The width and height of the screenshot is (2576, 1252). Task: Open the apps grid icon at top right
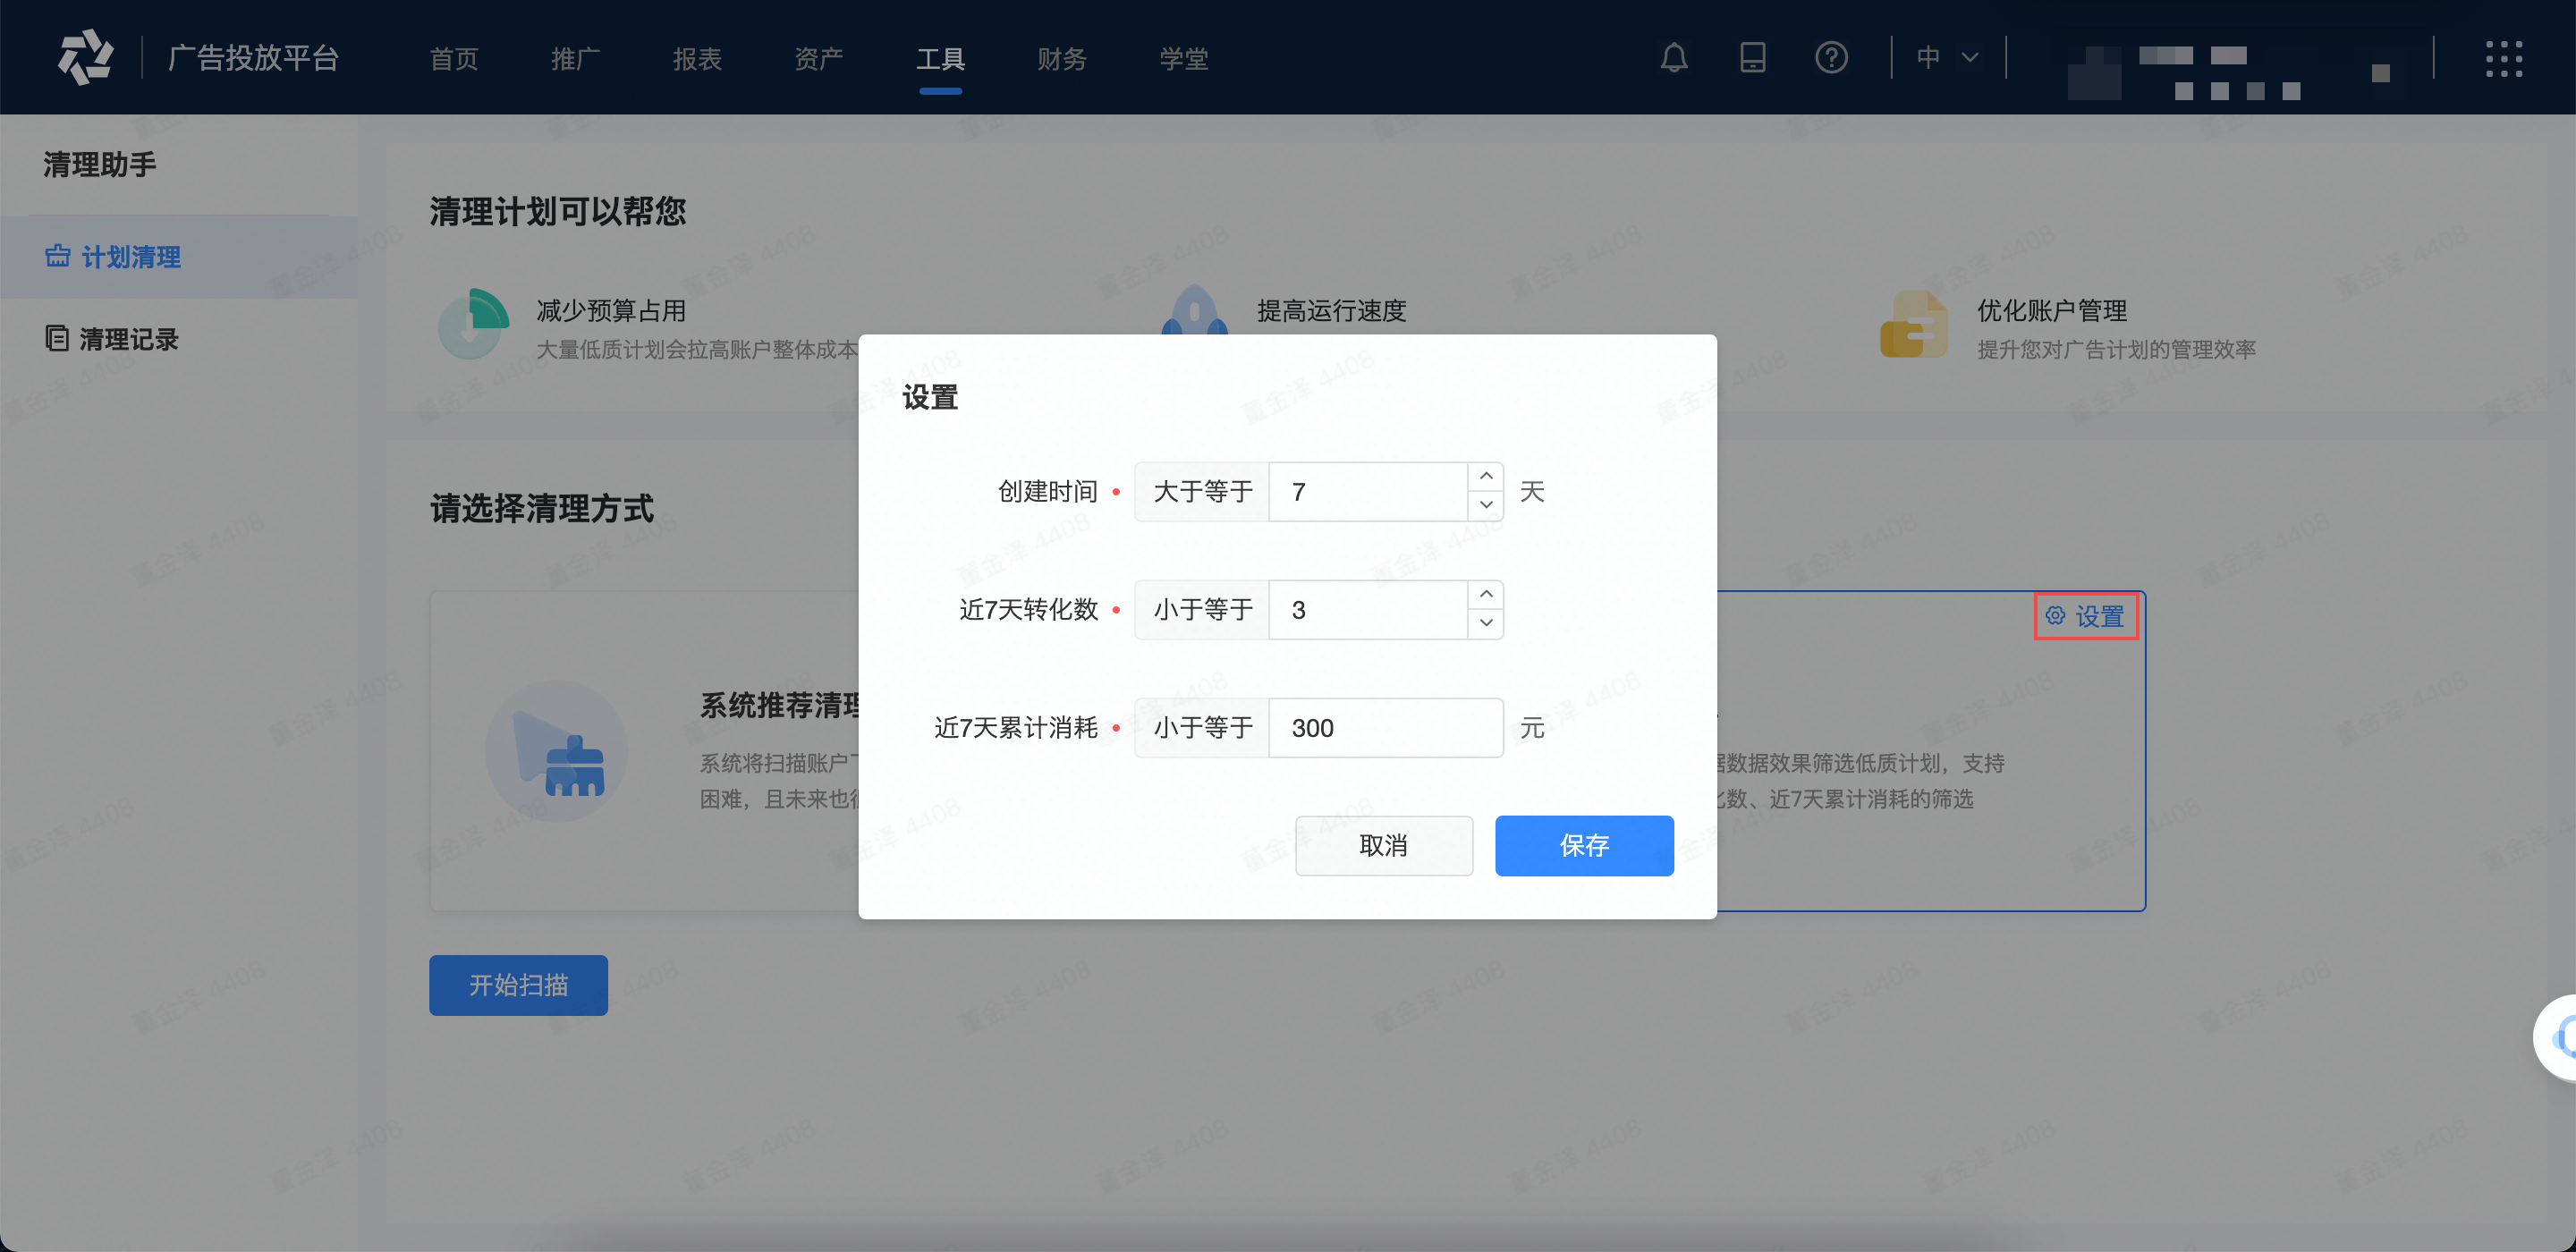point(2506,58)
